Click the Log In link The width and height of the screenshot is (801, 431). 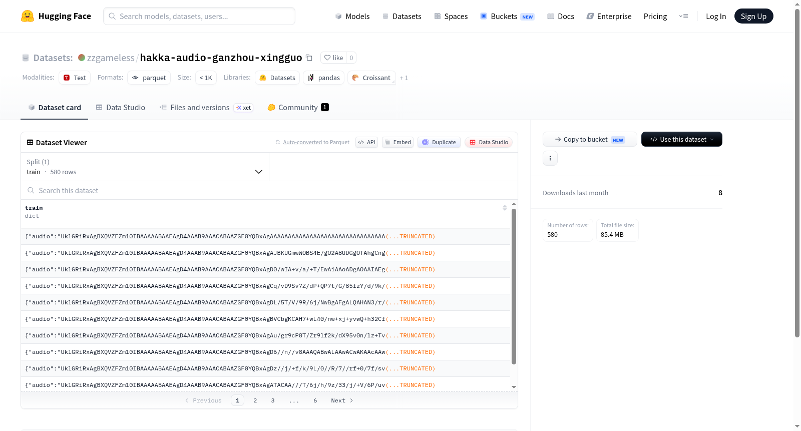[716, 16]
